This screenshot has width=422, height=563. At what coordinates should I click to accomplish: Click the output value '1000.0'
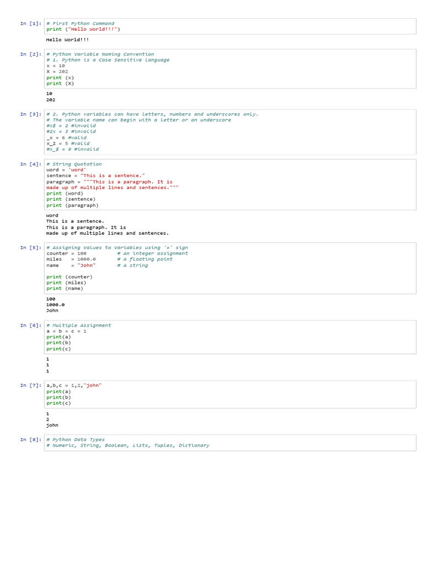click(55, 305)
